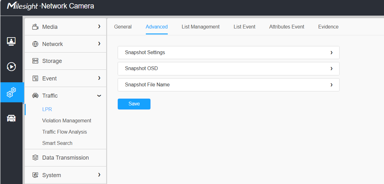This screenshot has width=384, height=184.
Task: Open Live View from the monitor sidebar icon
Action: pos(12,41)
